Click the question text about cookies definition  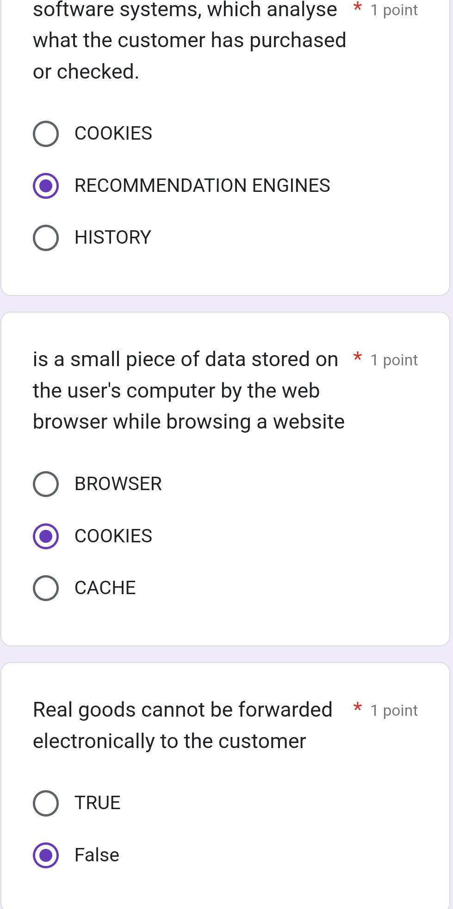click(185, 390)
